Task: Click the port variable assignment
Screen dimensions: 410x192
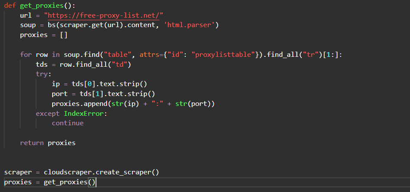Action: [x=60, y=94]
